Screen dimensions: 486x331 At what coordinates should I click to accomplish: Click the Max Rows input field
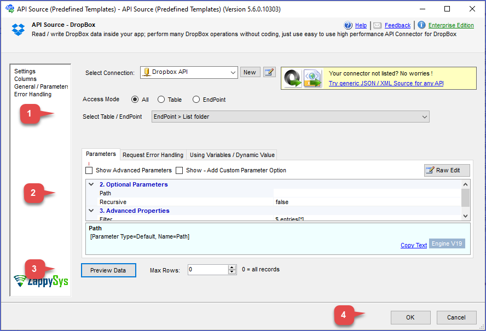click(209, 270)
